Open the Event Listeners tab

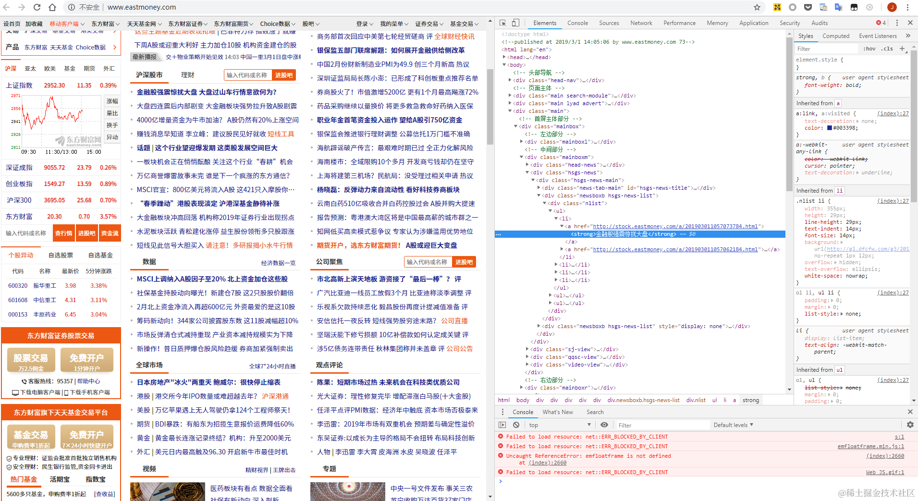878,36
